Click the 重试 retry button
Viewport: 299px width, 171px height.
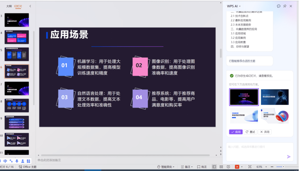coord(250,132)
